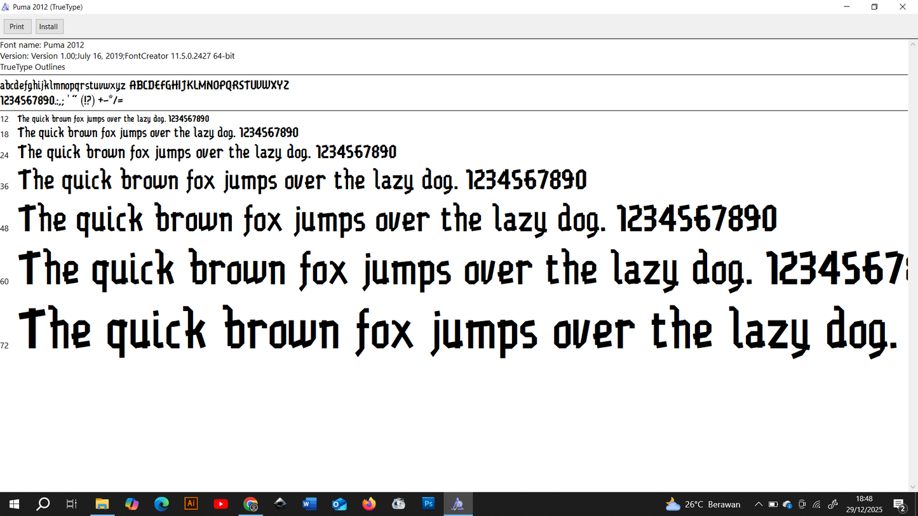918x516 pixels.
Task: Open Task View from the taskbar
Action: pyautogui.click(x=72, y=505)
